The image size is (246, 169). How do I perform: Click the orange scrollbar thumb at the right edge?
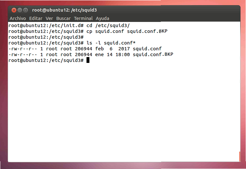240,156
